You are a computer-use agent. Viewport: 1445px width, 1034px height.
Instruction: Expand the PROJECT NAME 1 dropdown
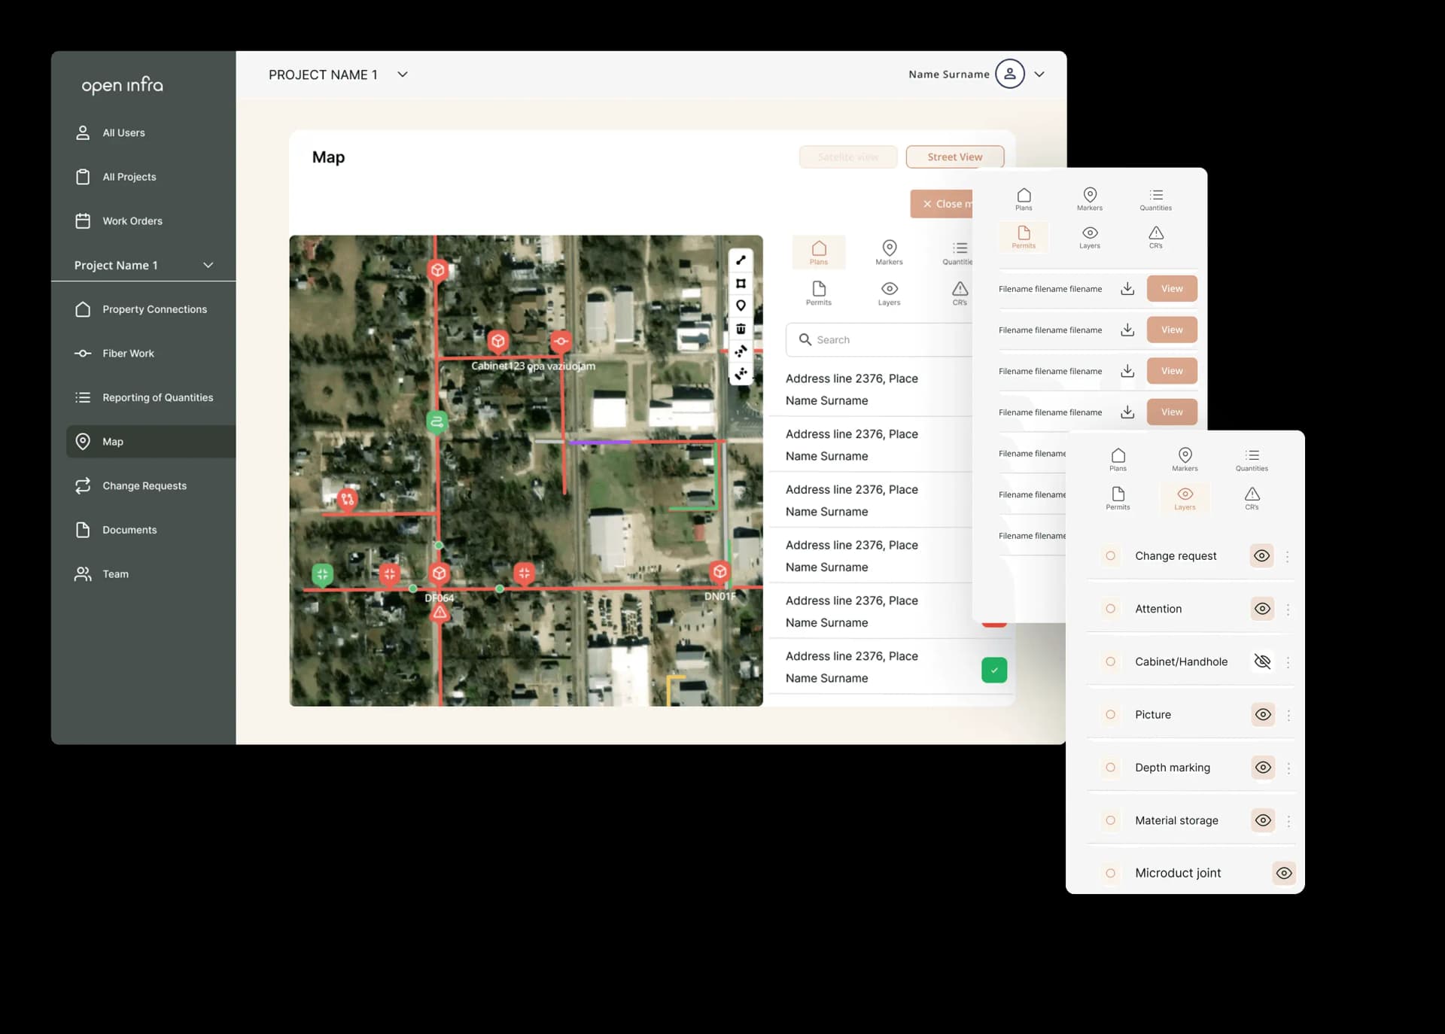tap(403, 75)
